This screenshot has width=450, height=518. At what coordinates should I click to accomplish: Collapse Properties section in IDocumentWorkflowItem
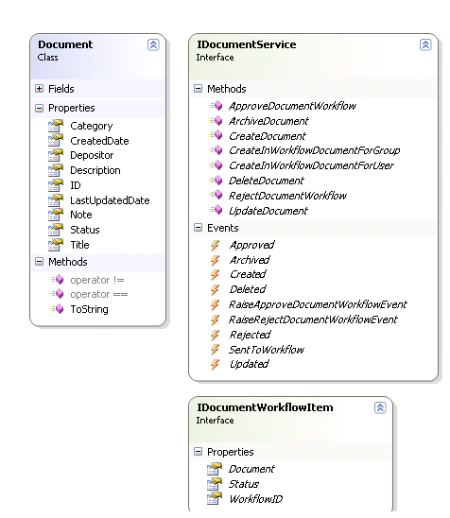[x=198, y=452]
